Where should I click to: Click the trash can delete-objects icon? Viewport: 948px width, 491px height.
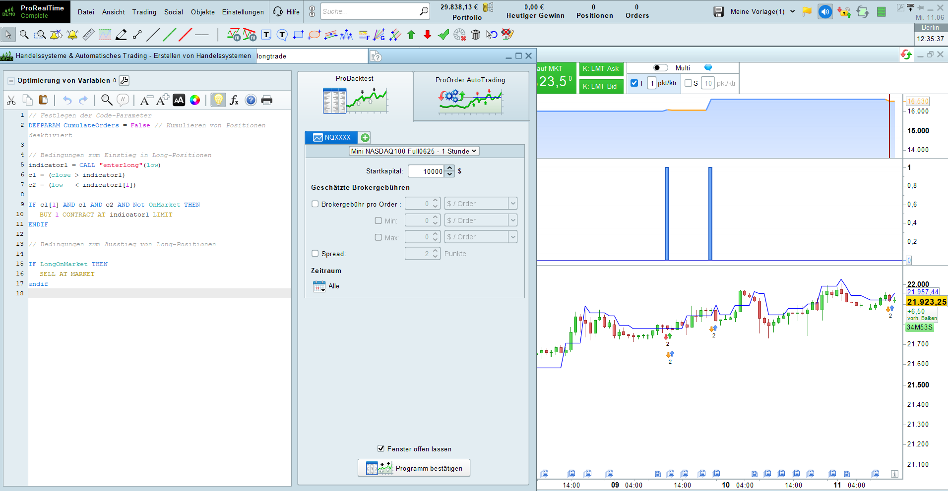(476, 35)
